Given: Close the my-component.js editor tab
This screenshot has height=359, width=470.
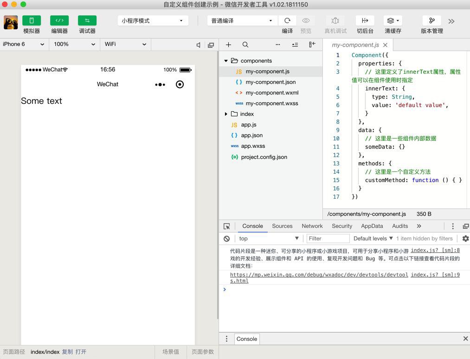Looking at the screenshot, I should [386, 45].
